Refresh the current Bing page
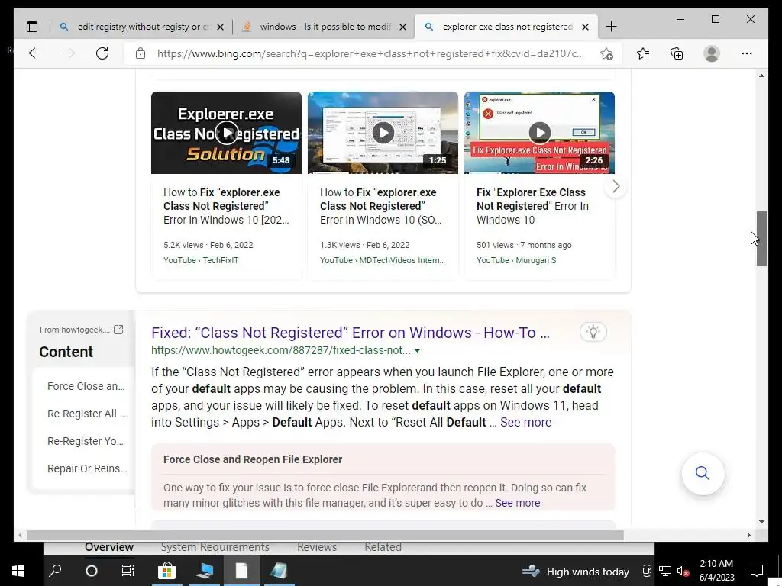Screen dimensions: 782x586 [x=102, y=53]
